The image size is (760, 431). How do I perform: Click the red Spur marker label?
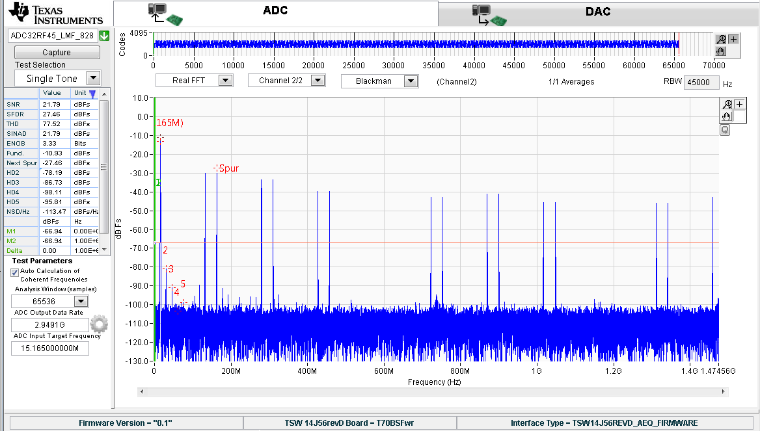229,168
